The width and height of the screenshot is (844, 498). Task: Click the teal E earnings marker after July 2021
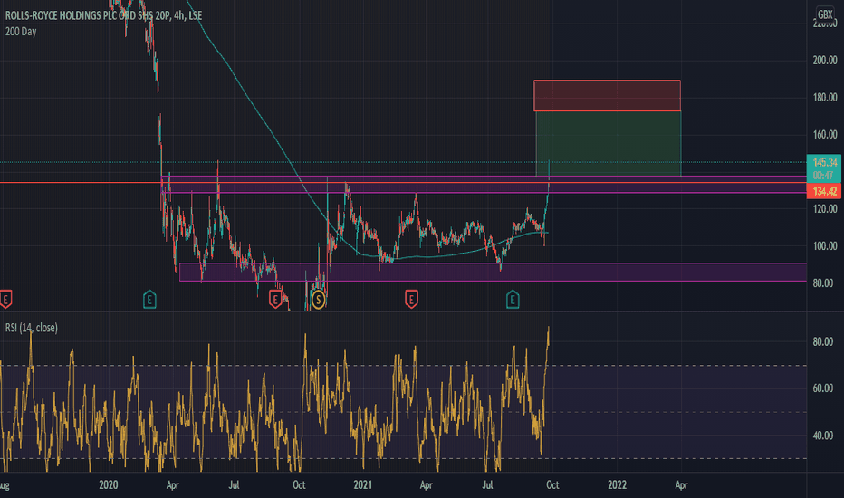tap(513, 300)
